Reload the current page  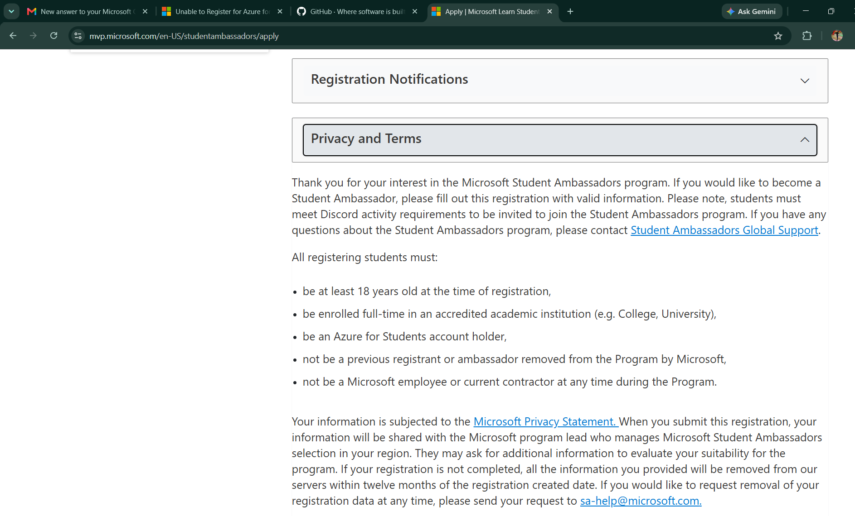pos(53,36)
